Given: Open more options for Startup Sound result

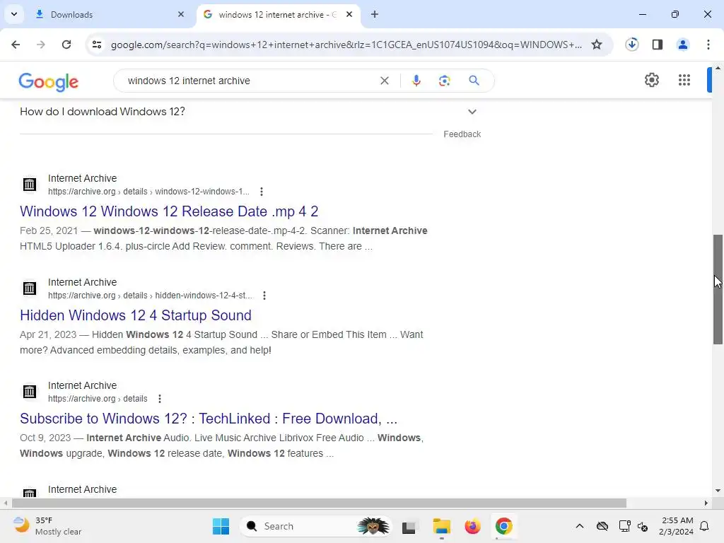Looking at the screenshot, I should click(x=264, y=296).
